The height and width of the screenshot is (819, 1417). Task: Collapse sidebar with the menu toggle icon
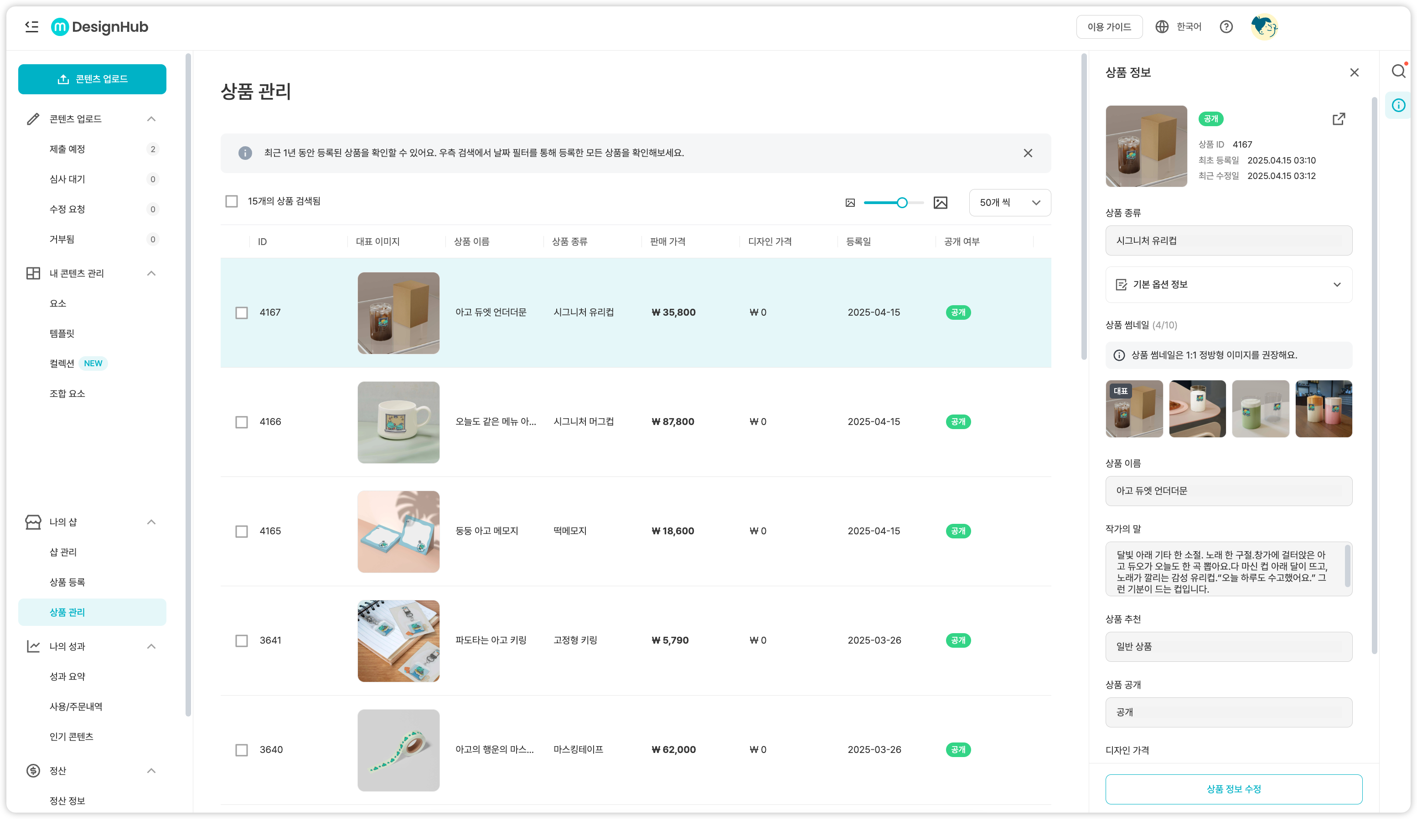coord(32,26)
